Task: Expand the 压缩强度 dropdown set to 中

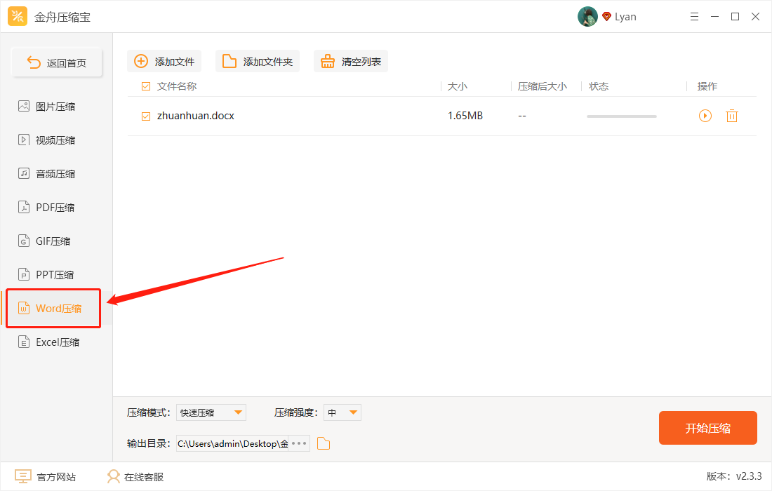Action: (x=342, y=412)
